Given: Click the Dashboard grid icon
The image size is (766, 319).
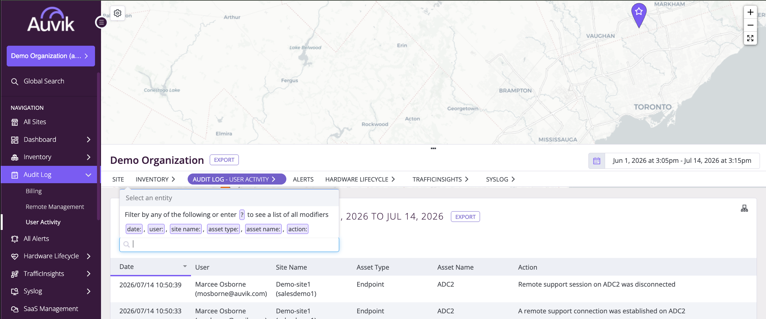Looking at the screenshot, I should click(x=15, y=140).
